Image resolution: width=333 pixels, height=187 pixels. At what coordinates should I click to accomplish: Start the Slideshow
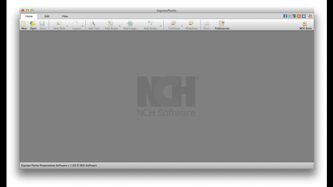pos(191,25)
